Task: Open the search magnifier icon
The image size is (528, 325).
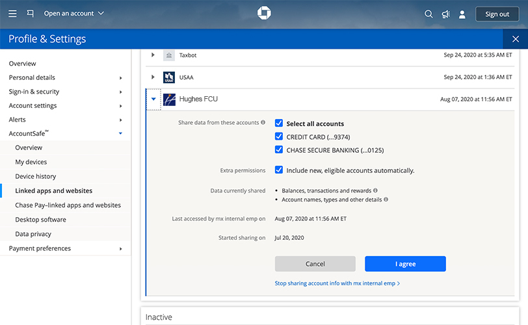Action: [429, 14]
